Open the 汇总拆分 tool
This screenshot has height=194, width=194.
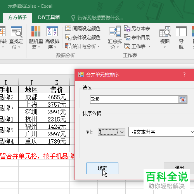tap(115, 38)
